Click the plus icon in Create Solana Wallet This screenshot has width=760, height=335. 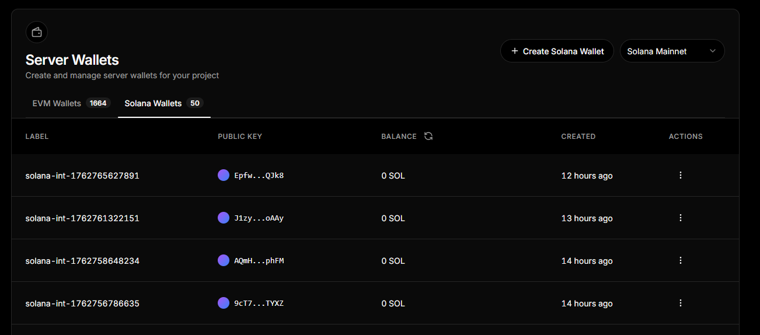(515, 51)
